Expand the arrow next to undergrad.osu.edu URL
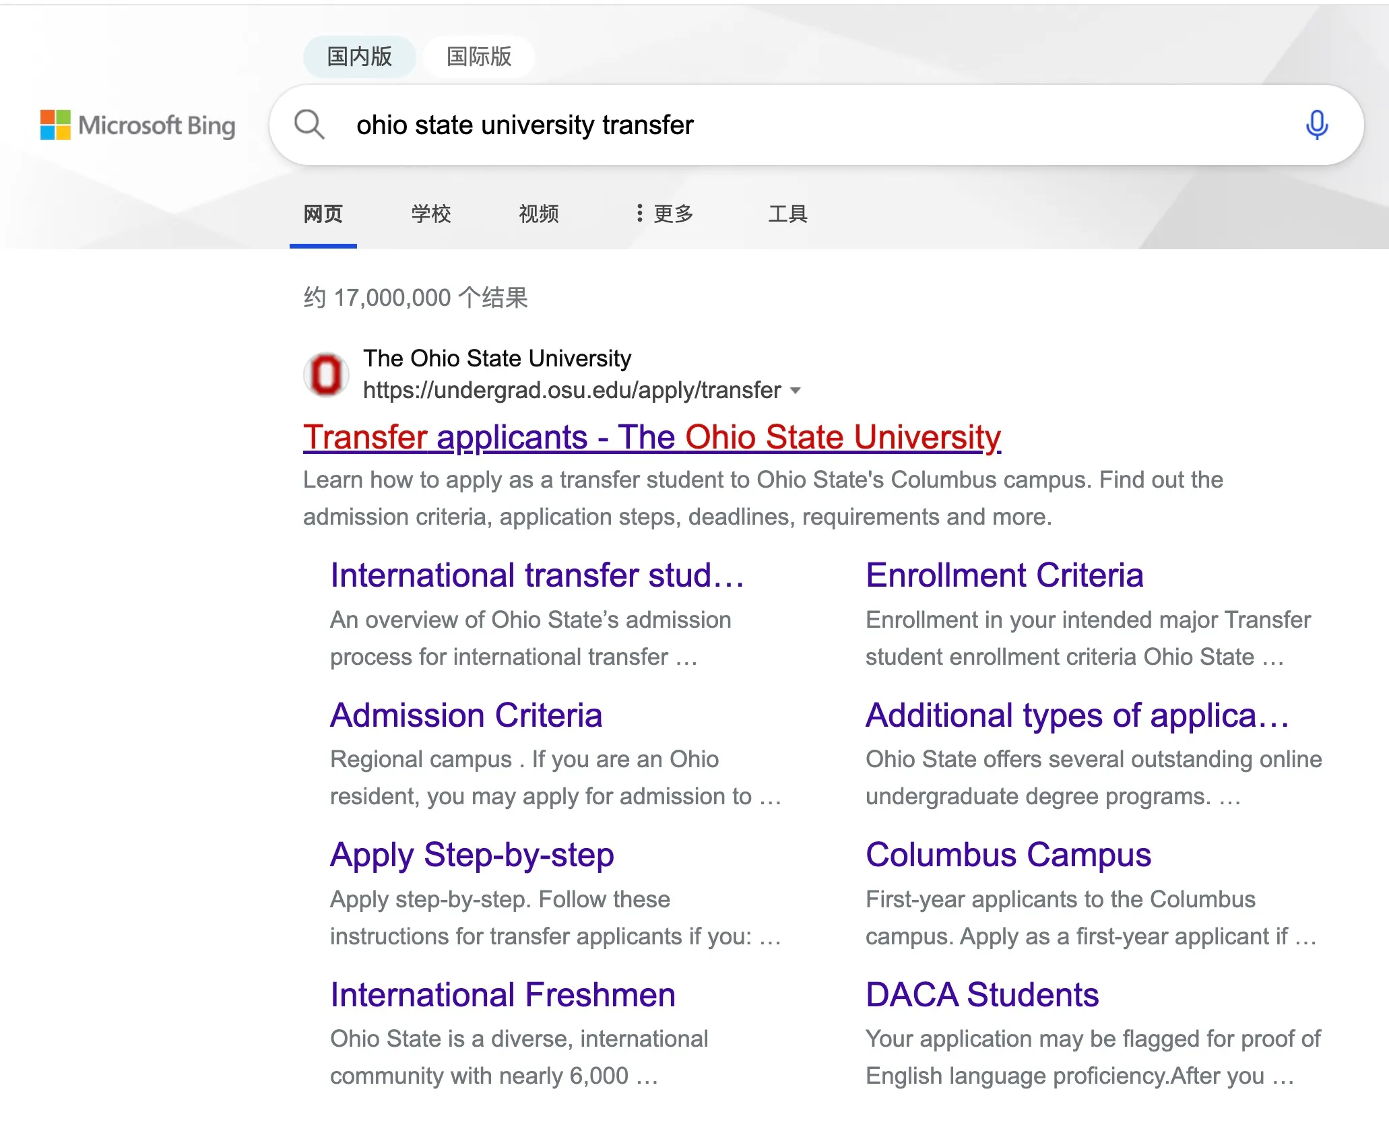The width and height of the screenshot is (1389, 1137). [796, 391]
